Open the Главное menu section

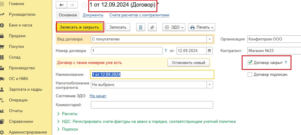16,4
